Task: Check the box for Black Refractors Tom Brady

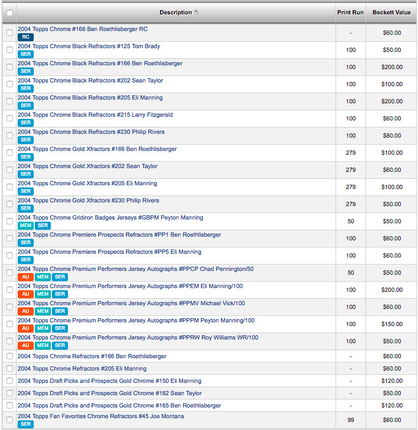Action: coord(10,50)
